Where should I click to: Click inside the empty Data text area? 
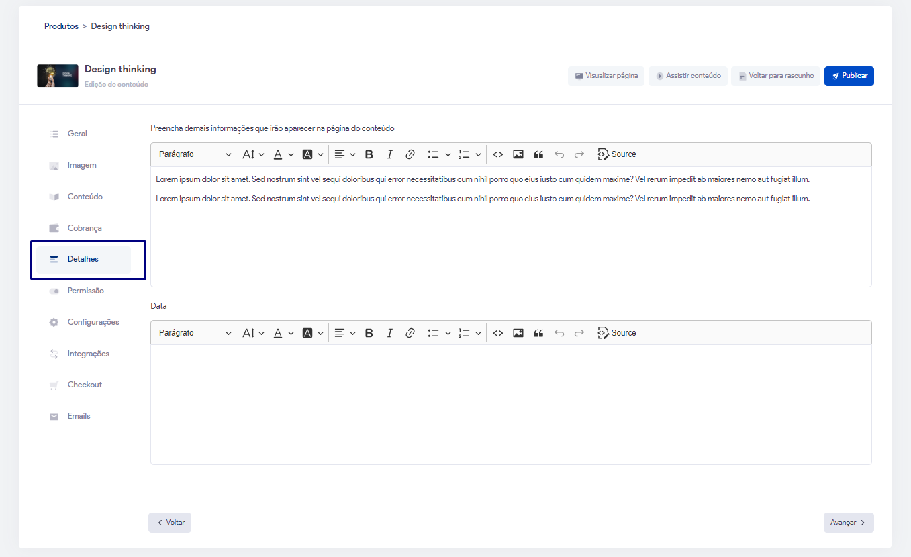tap(510, 403)
